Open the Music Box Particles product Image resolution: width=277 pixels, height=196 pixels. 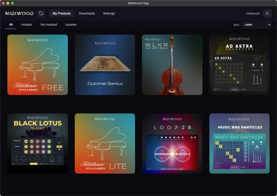coord(239,143)
